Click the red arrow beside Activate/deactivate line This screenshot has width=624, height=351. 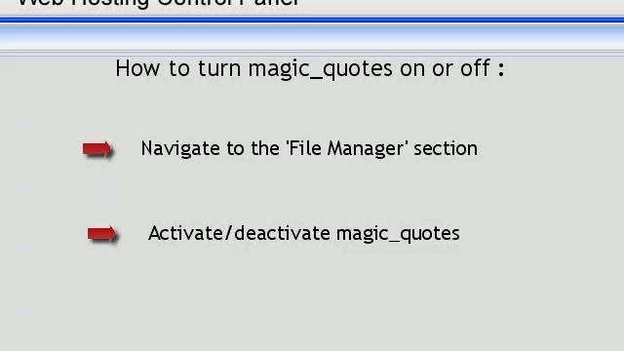[x=101, y=234]
